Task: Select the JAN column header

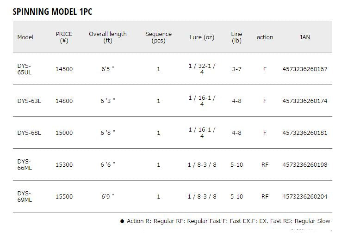Action: pos(304,37)
